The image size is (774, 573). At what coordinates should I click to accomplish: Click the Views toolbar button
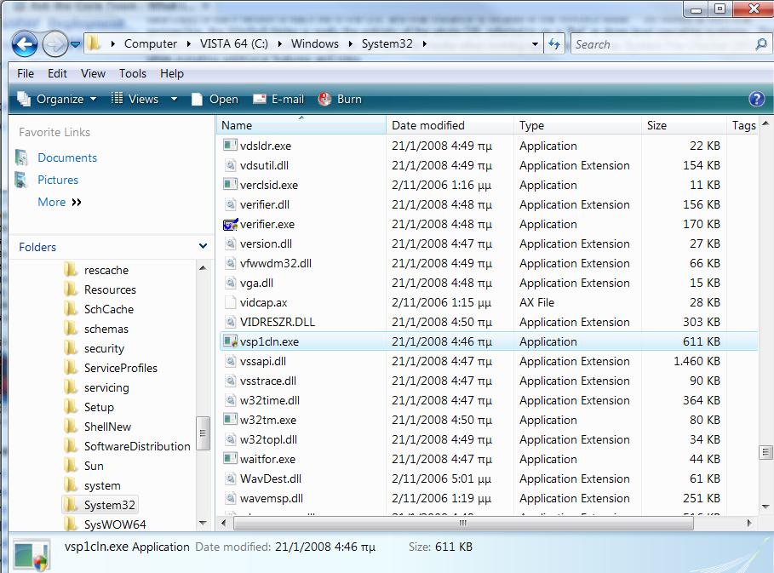pos(135,100)
